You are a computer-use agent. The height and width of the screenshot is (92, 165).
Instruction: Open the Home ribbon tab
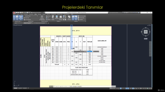[x=18, y=14]
